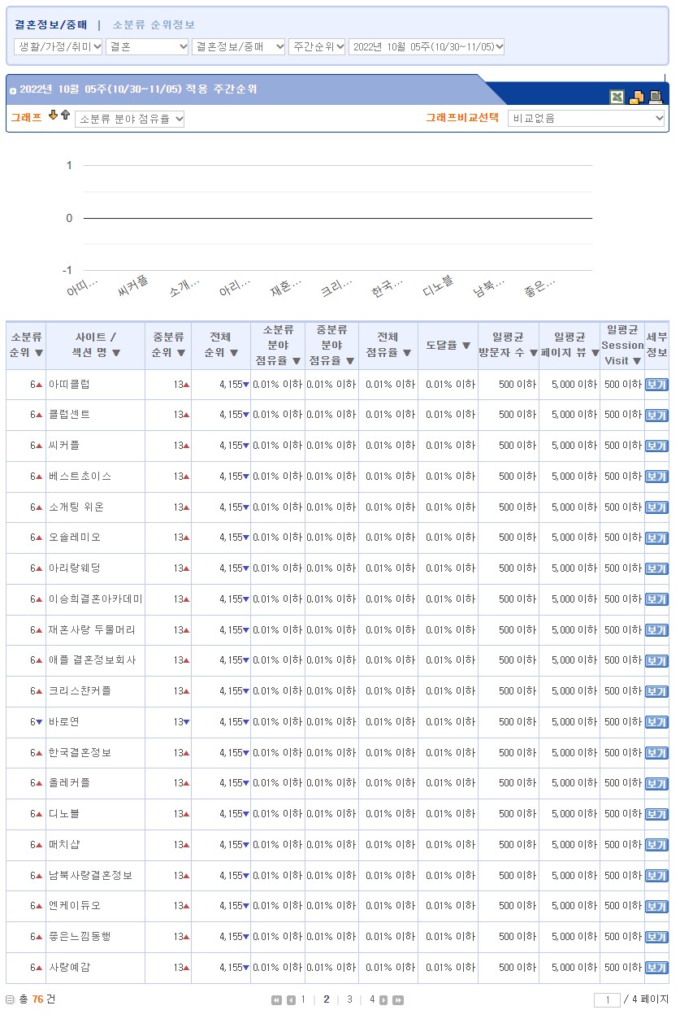Click 보기 button for 사랑예감

pos(656,968)
